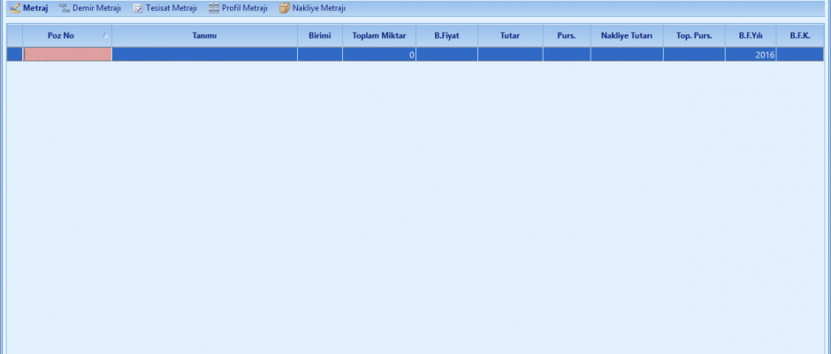Click the sort arrow in Poz No header

[105, 35]
